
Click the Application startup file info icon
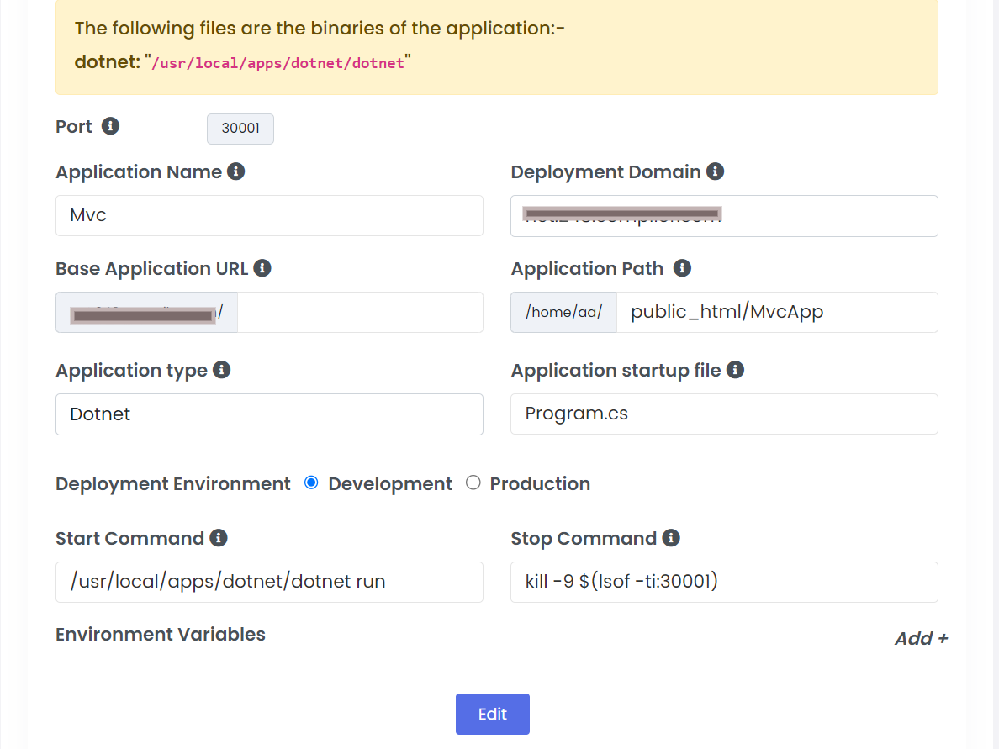735,370
